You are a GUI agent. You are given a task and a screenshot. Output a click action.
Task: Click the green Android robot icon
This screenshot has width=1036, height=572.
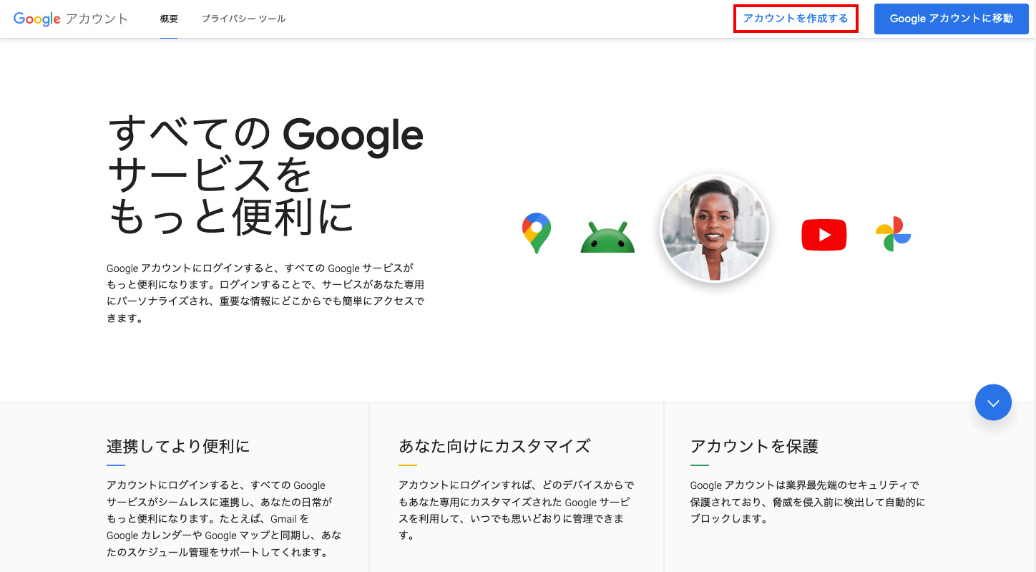point(607,237)
